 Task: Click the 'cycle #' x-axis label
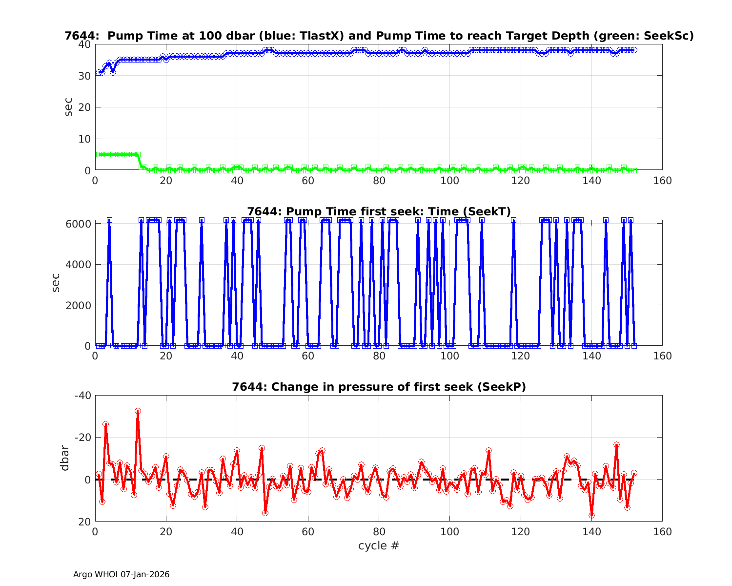pyautogui.click(x=379, y=545)
